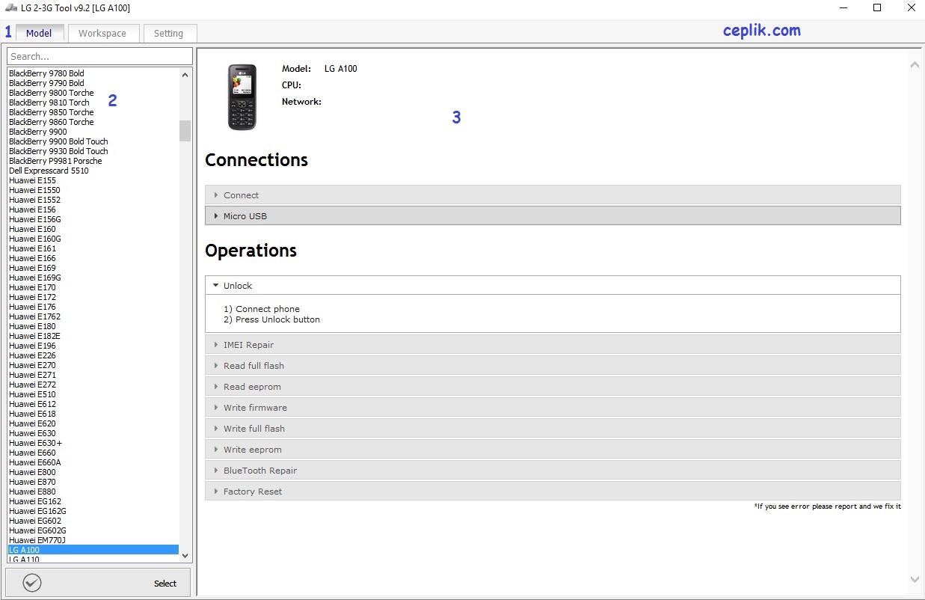Open the Setting tab

[168, 33]
